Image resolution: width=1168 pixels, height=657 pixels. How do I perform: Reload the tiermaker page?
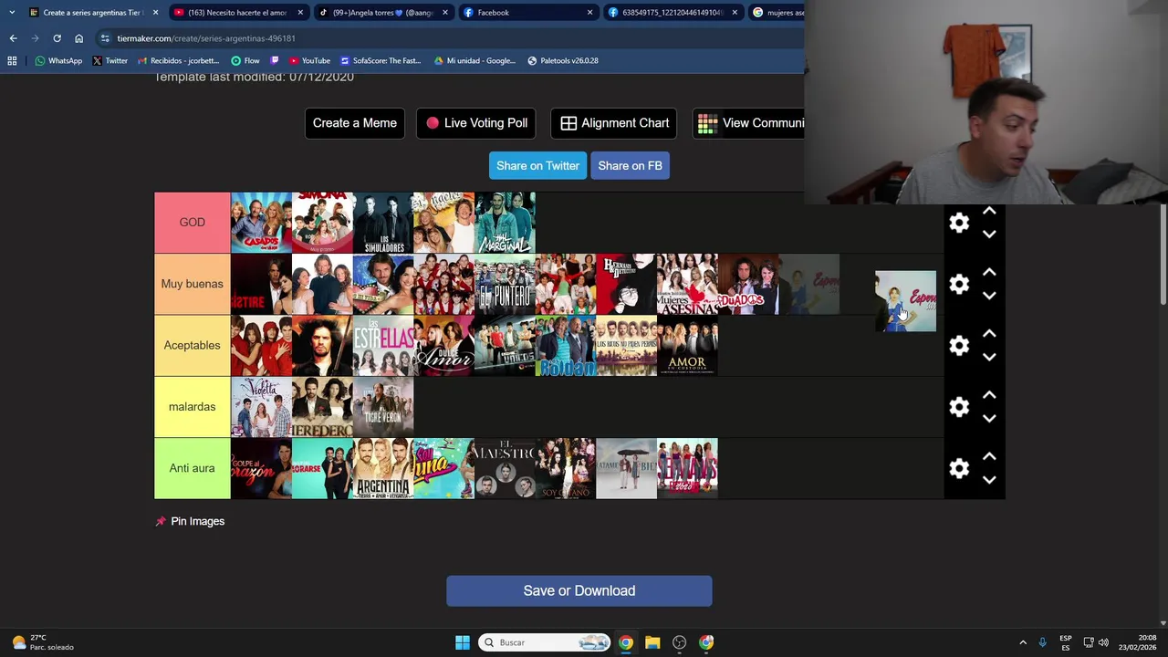[57, 38]
